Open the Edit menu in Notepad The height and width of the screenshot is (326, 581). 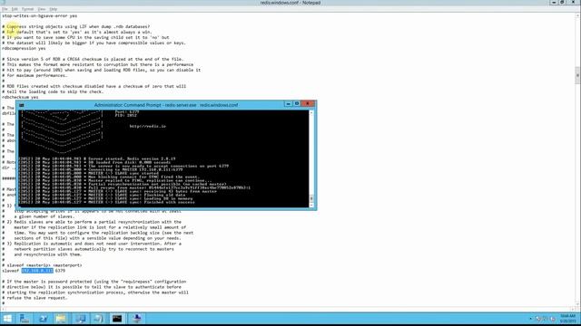15,9
